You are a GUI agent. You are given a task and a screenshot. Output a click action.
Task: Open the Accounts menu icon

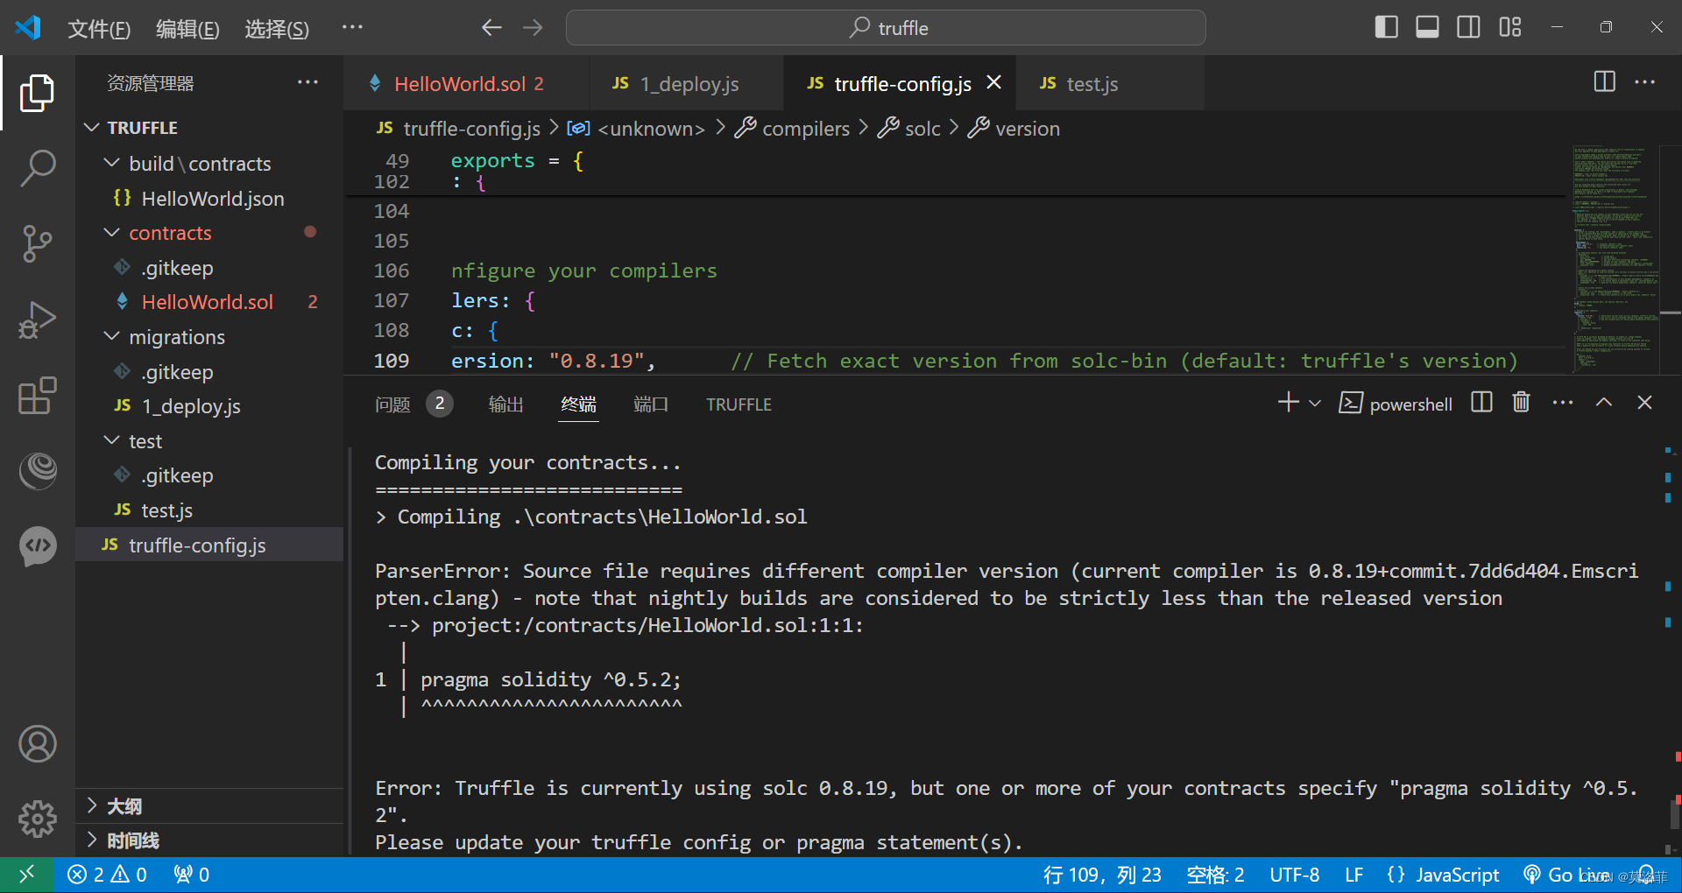point(37,744)
